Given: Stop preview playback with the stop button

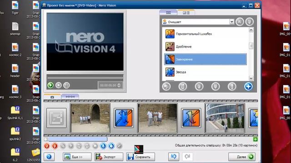Looking at the screenshot, I should (x=59, y=85).
